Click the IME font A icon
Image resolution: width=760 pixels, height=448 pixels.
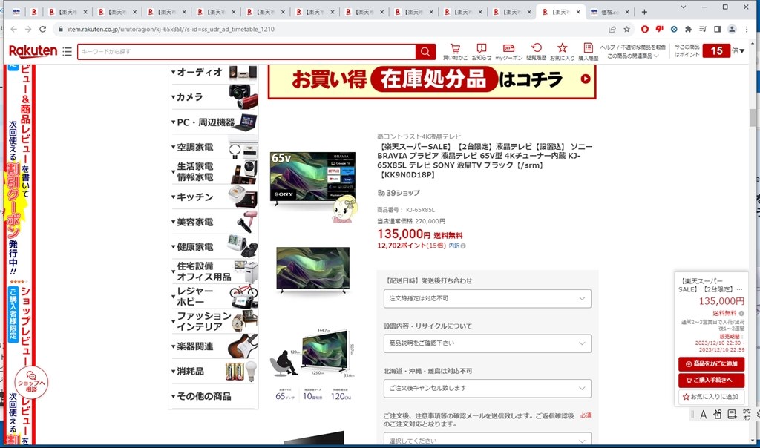point(704,415)
